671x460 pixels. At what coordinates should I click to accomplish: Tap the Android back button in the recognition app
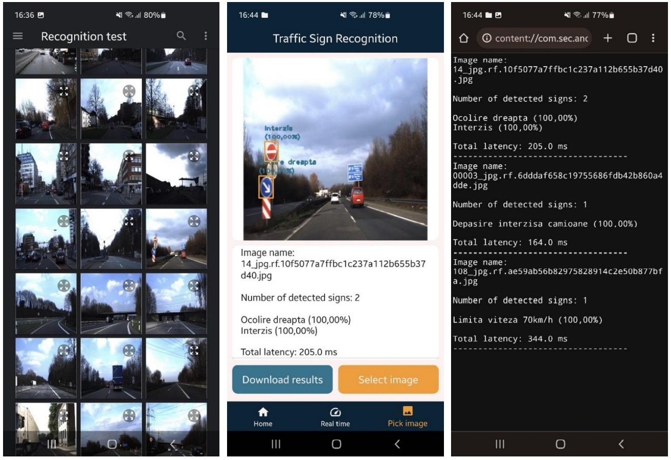click(x=397, y=444)
